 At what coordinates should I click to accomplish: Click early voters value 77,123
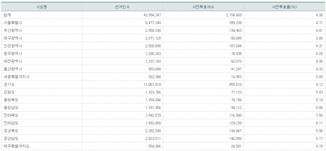coord(236,92)
